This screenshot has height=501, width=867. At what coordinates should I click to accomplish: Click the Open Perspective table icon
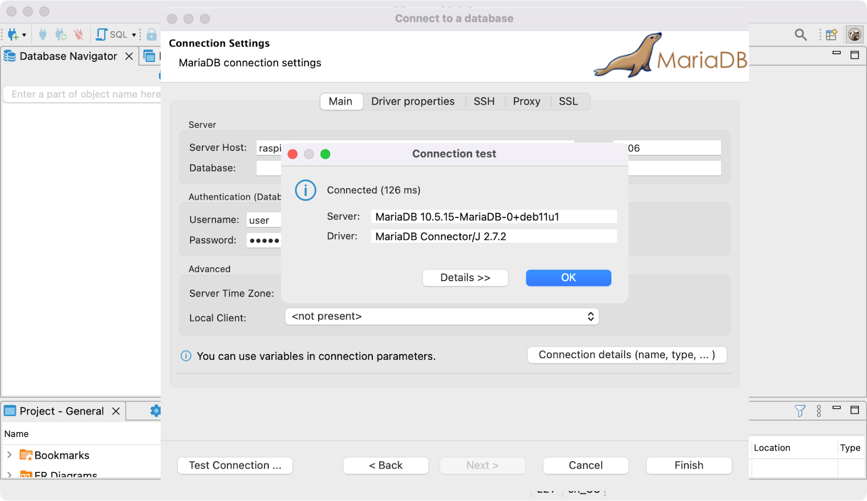831,35
